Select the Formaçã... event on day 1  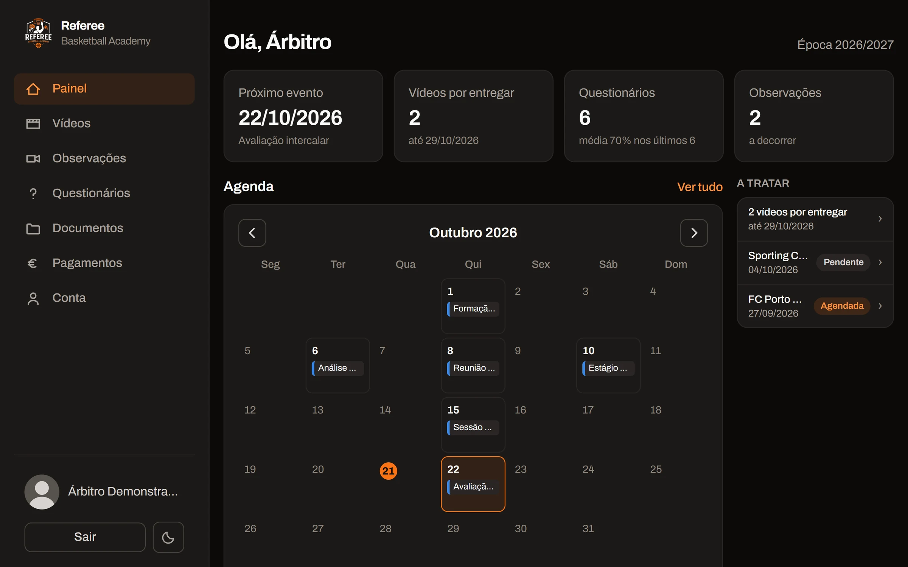point(473,309)
